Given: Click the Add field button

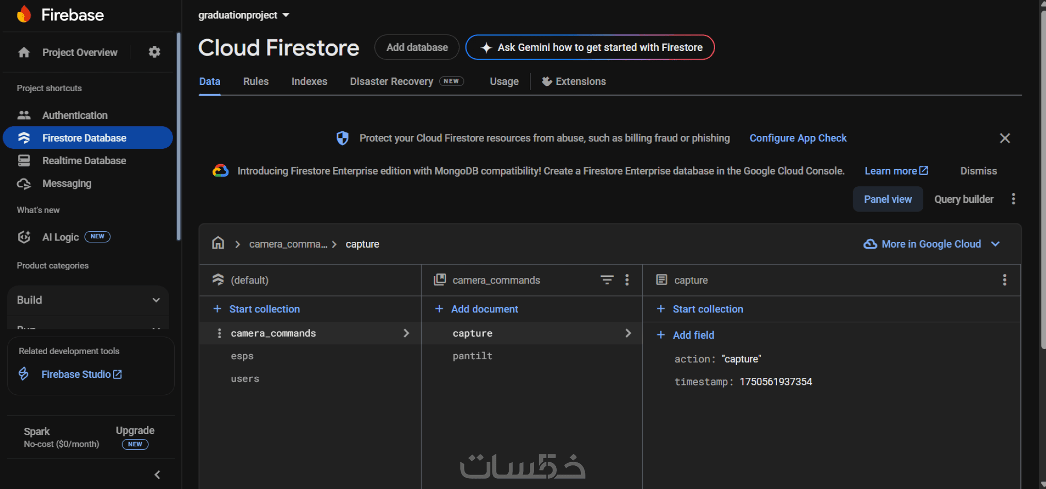Looking at the screenshot, I should click(x=686, y=335).
